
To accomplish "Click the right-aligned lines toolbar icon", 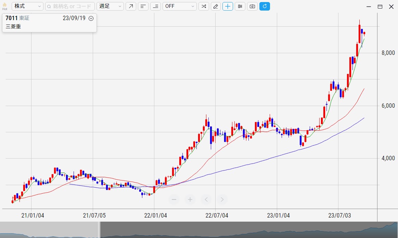I will pos(156,6).
